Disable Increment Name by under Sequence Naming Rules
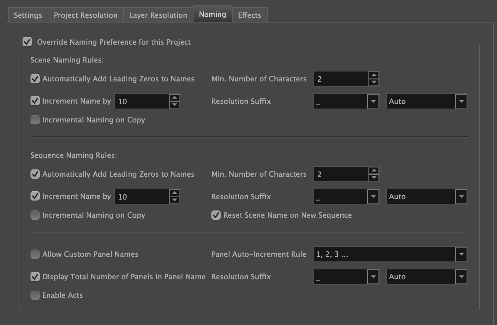 coord(35,196)
